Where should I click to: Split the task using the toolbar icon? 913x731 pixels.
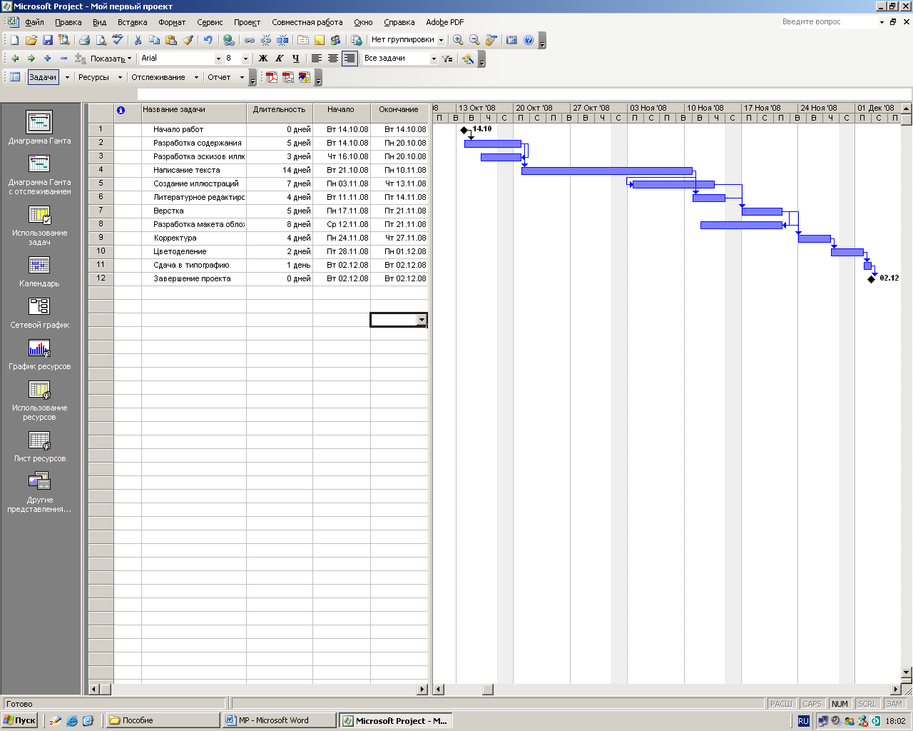click(x=282, y=40)
